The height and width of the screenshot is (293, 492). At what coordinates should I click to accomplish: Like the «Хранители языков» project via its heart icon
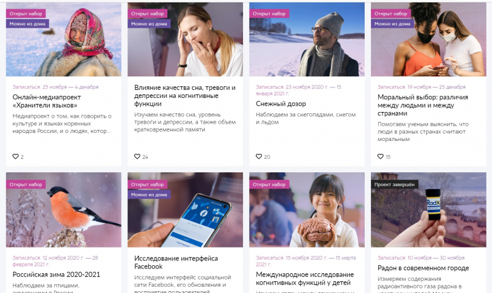point(15,156)
